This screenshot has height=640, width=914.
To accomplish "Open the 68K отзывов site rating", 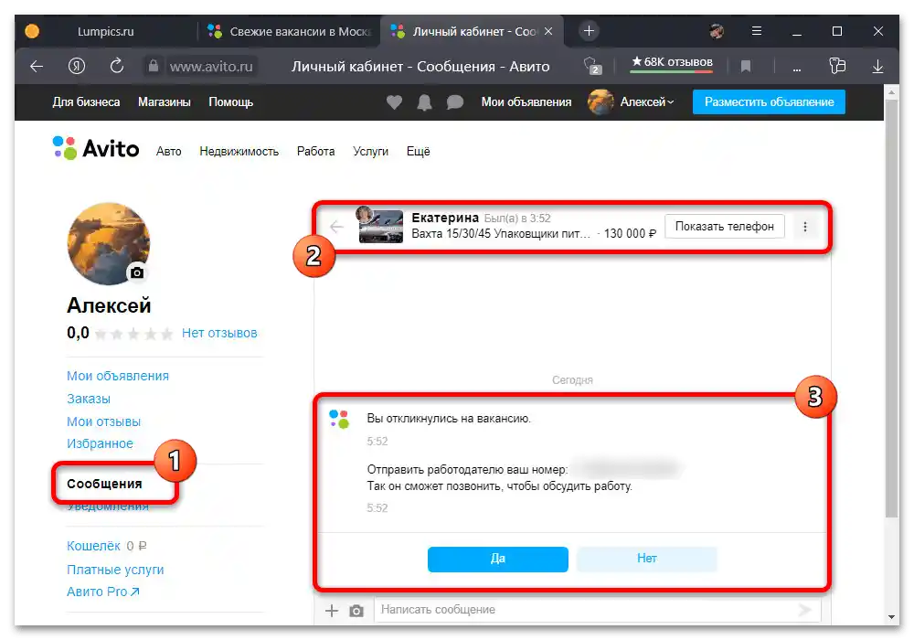I will point(672,63).
